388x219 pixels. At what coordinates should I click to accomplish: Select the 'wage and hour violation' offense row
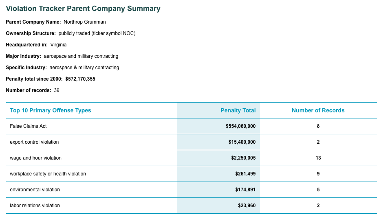(192, 158)
